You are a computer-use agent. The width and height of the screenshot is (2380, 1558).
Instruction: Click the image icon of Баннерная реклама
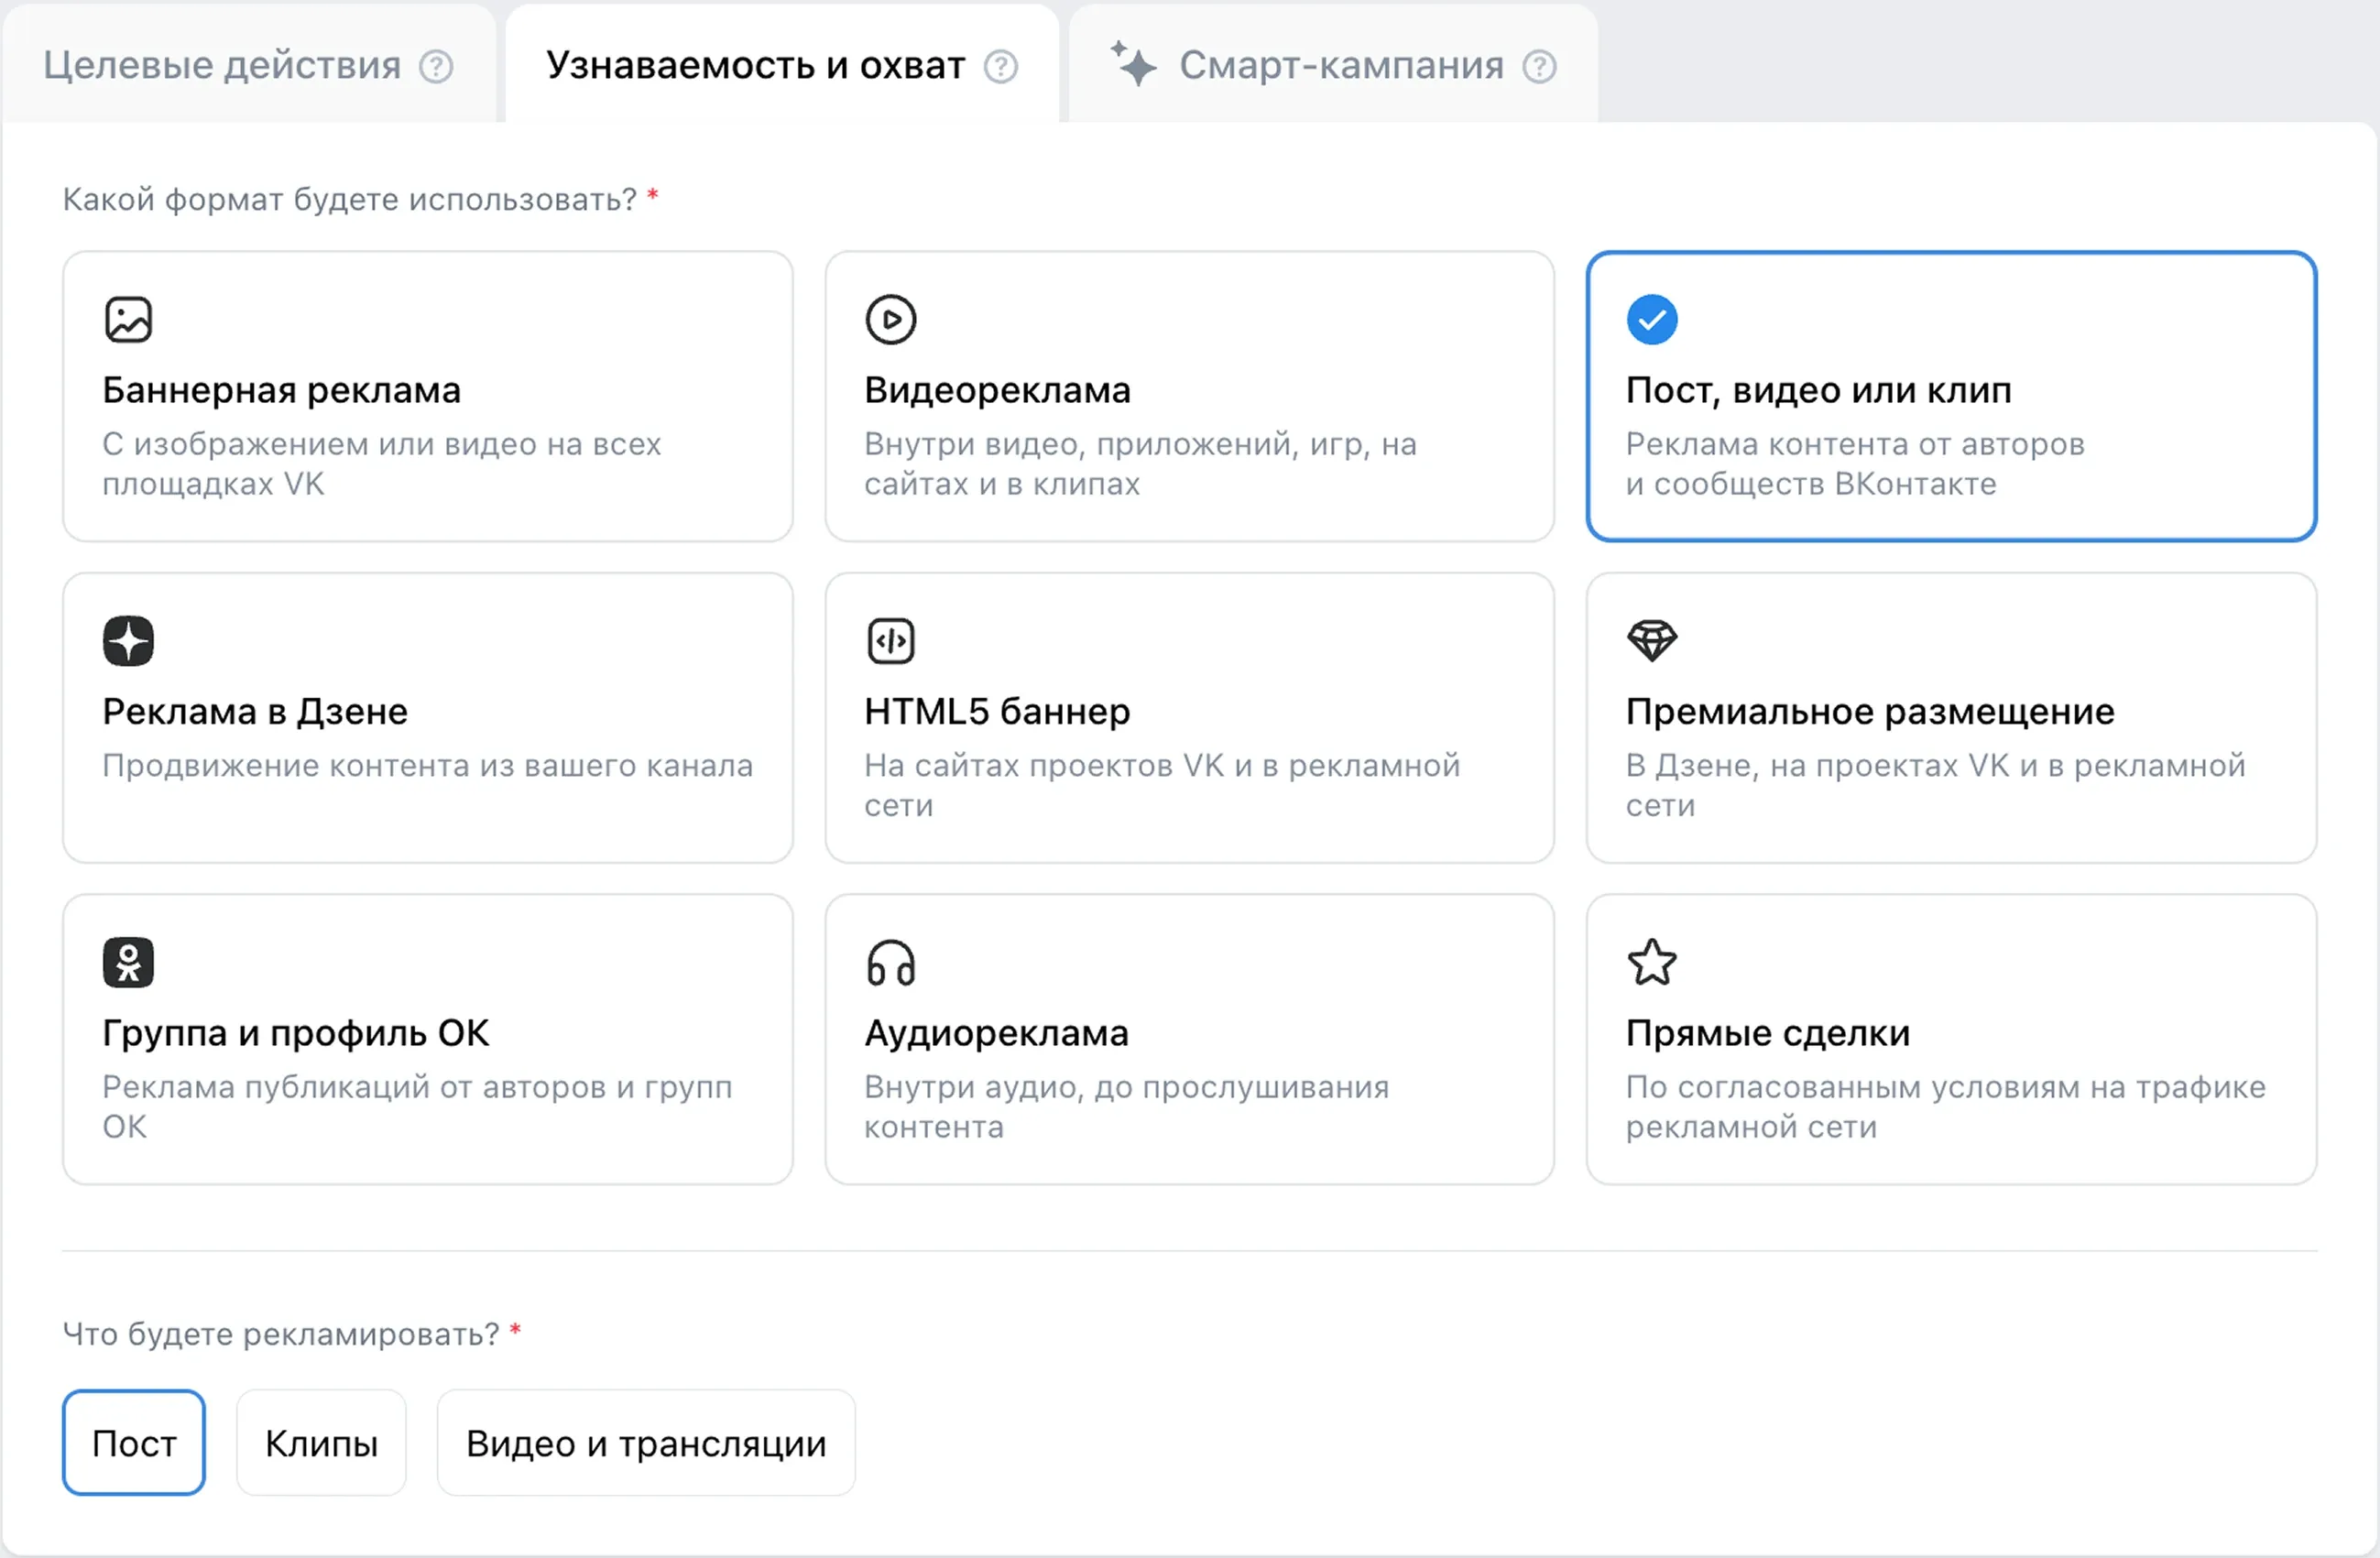coord(128,320)
